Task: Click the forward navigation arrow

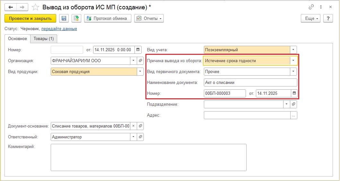Action: (x=22, y=7)
